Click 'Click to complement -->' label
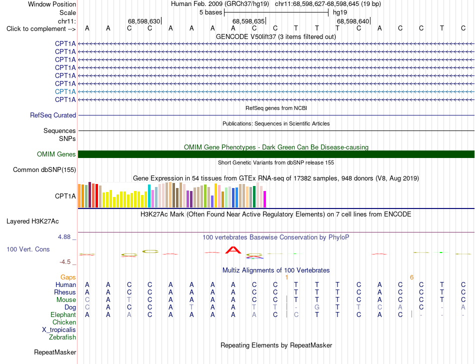This screenshot has height=364, width=475. pyautogui.click(x=41, y=29)
